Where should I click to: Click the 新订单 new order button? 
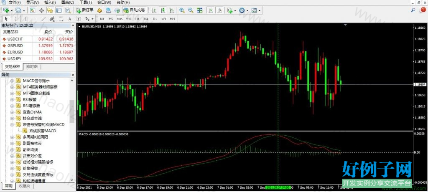pos(84,10)
